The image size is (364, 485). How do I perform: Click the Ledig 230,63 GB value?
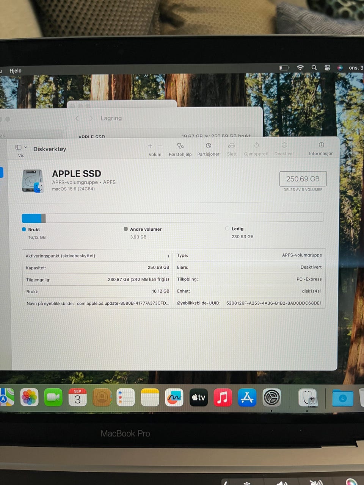click(x=242, y=236)
